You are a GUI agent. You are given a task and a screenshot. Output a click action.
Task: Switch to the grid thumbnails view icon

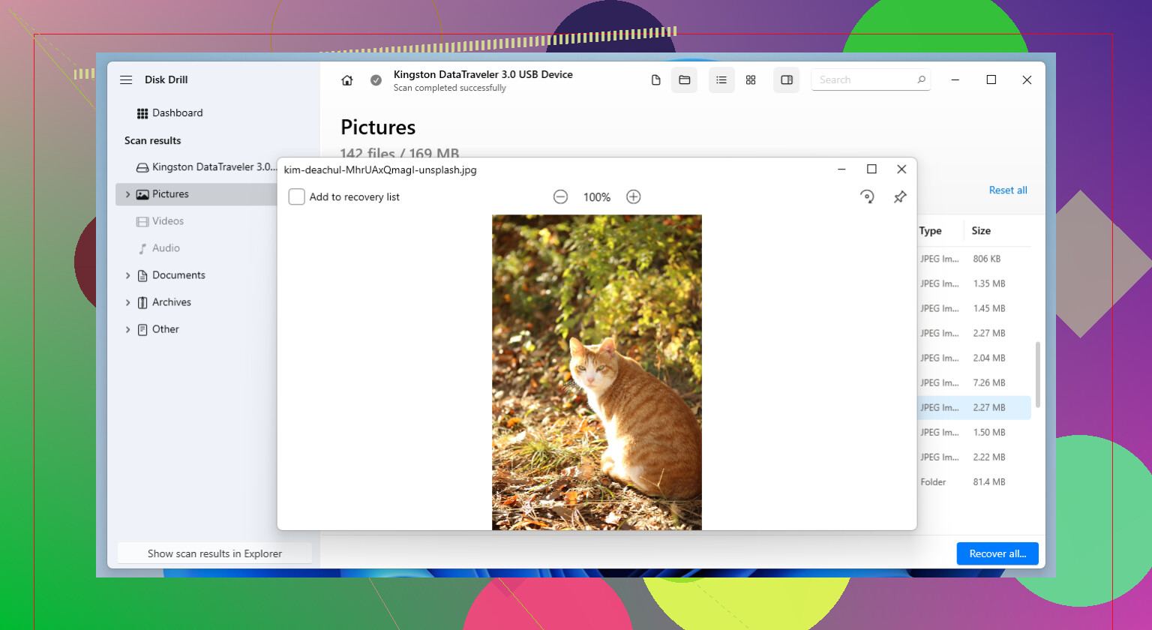[751, 80]
